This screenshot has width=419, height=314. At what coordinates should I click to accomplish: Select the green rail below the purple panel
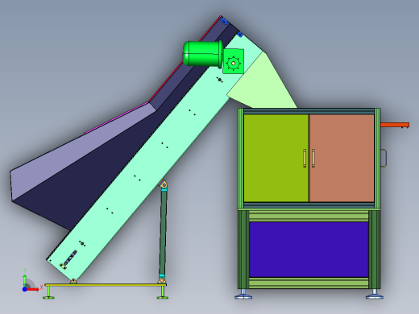pos(309,283)
